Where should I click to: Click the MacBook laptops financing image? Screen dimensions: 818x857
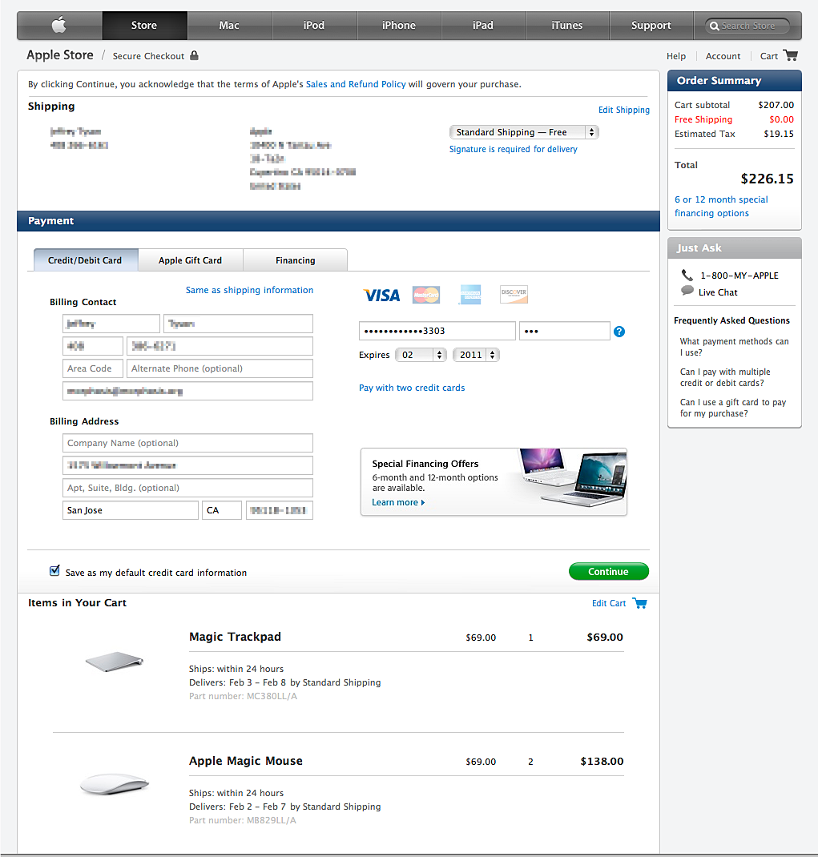click(x=572, y=477)
